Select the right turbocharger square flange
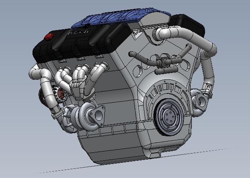This screenshot has width=250, height=178. tap(201, 101)
